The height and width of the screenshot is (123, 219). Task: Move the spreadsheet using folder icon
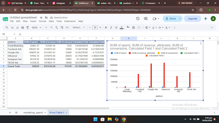point(46,18)
